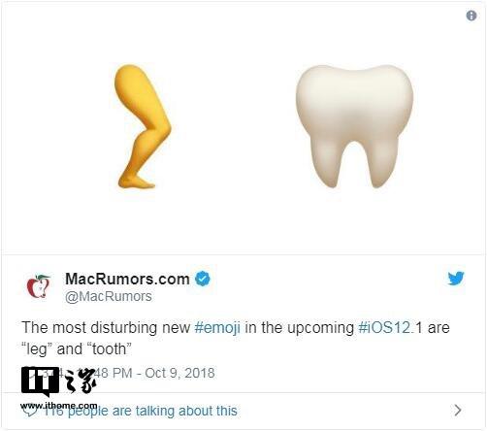Click the info icon on the media card
487x431 pixels.
pyautogui.click(x=471, y=16)
